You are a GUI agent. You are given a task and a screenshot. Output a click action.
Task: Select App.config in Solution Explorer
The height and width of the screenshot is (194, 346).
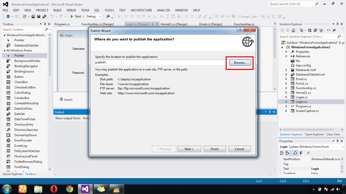tap(303, 65)
